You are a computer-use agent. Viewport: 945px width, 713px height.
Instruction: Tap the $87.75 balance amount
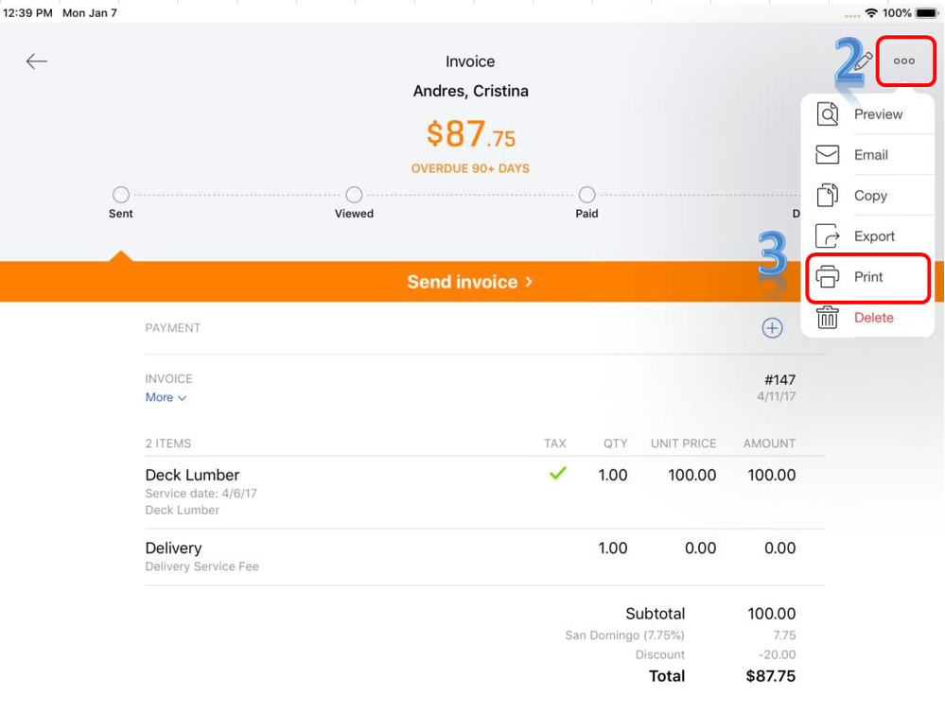[471, 133]
